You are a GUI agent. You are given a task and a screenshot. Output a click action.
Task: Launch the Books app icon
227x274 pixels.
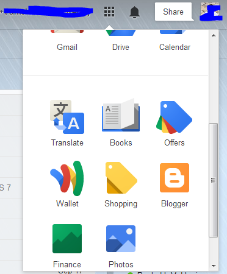[x=121, y=115]
